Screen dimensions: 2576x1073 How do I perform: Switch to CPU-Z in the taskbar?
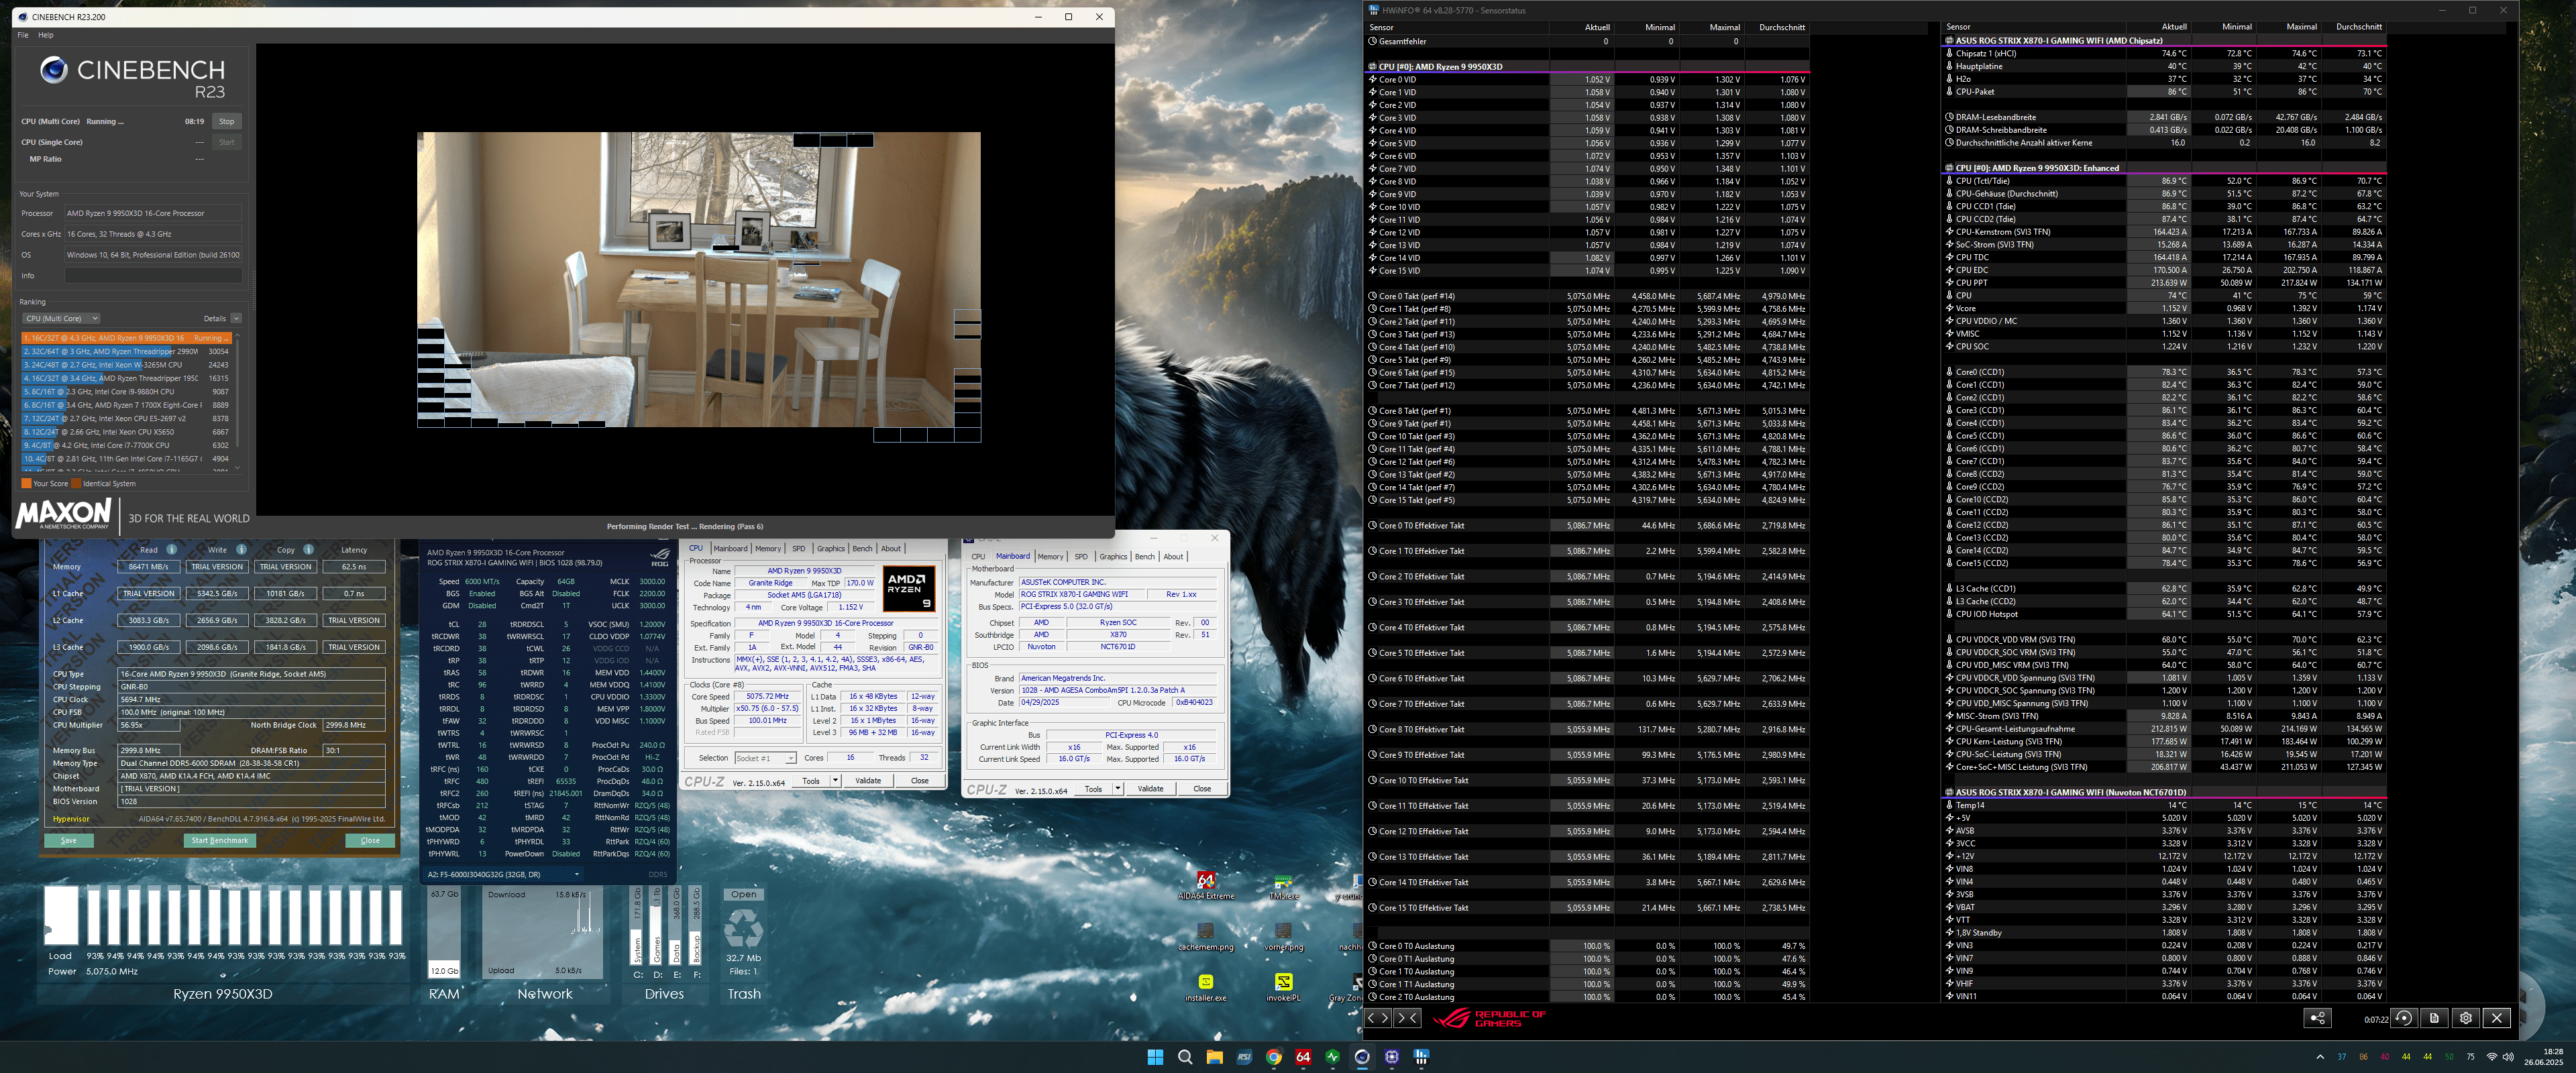coord(1392,1057)
